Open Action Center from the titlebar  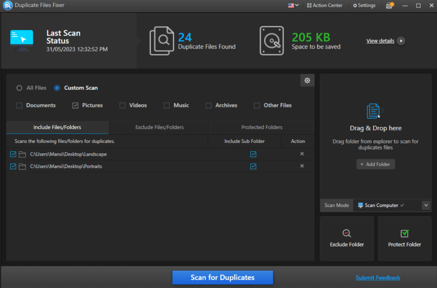point(325,5)
